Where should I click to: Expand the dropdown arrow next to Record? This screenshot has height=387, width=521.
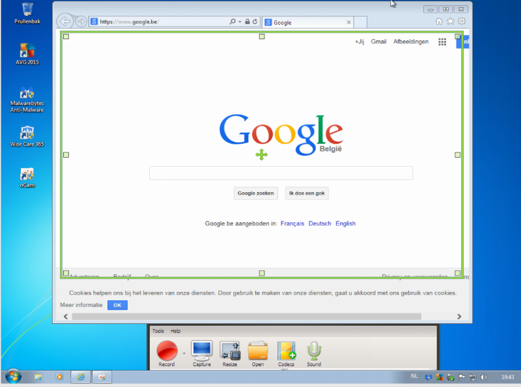[x=183, y=352]
